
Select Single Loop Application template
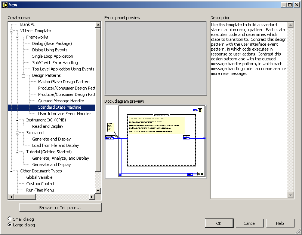[53, 56]
